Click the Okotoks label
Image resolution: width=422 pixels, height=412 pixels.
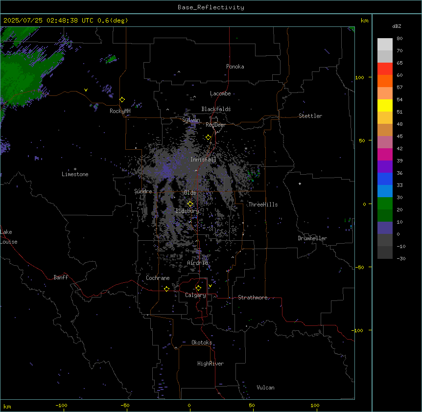(x=202, y=343)
